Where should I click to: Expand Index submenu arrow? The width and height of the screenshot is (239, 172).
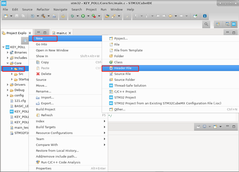(104, 121)
